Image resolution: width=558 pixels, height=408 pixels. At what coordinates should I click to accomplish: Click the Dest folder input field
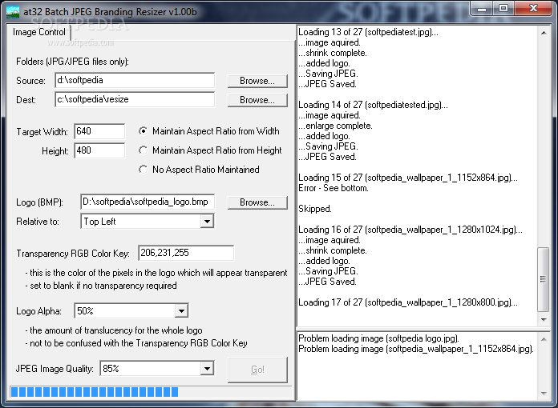(x=135, y=99)
